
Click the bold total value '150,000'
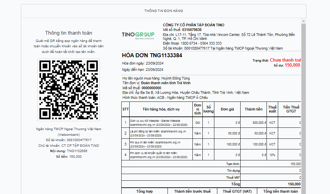[x=294, y=184]
